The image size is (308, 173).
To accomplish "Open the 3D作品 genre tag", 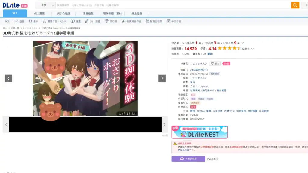I will (201, 111).
